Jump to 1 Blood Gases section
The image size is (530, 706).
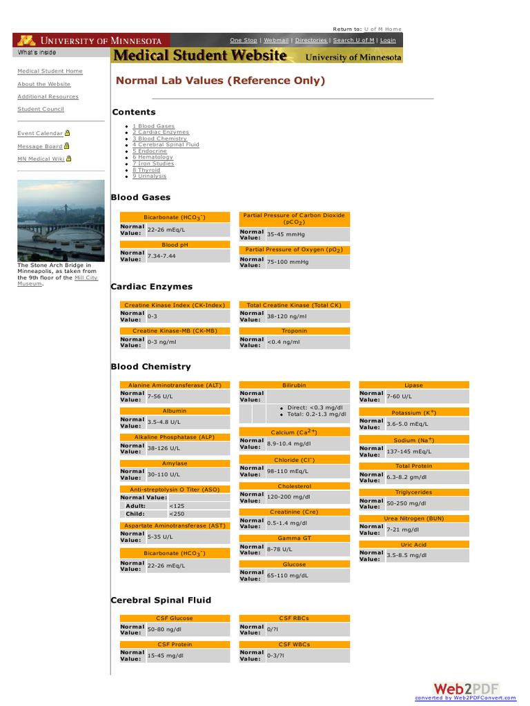point(154,127)
